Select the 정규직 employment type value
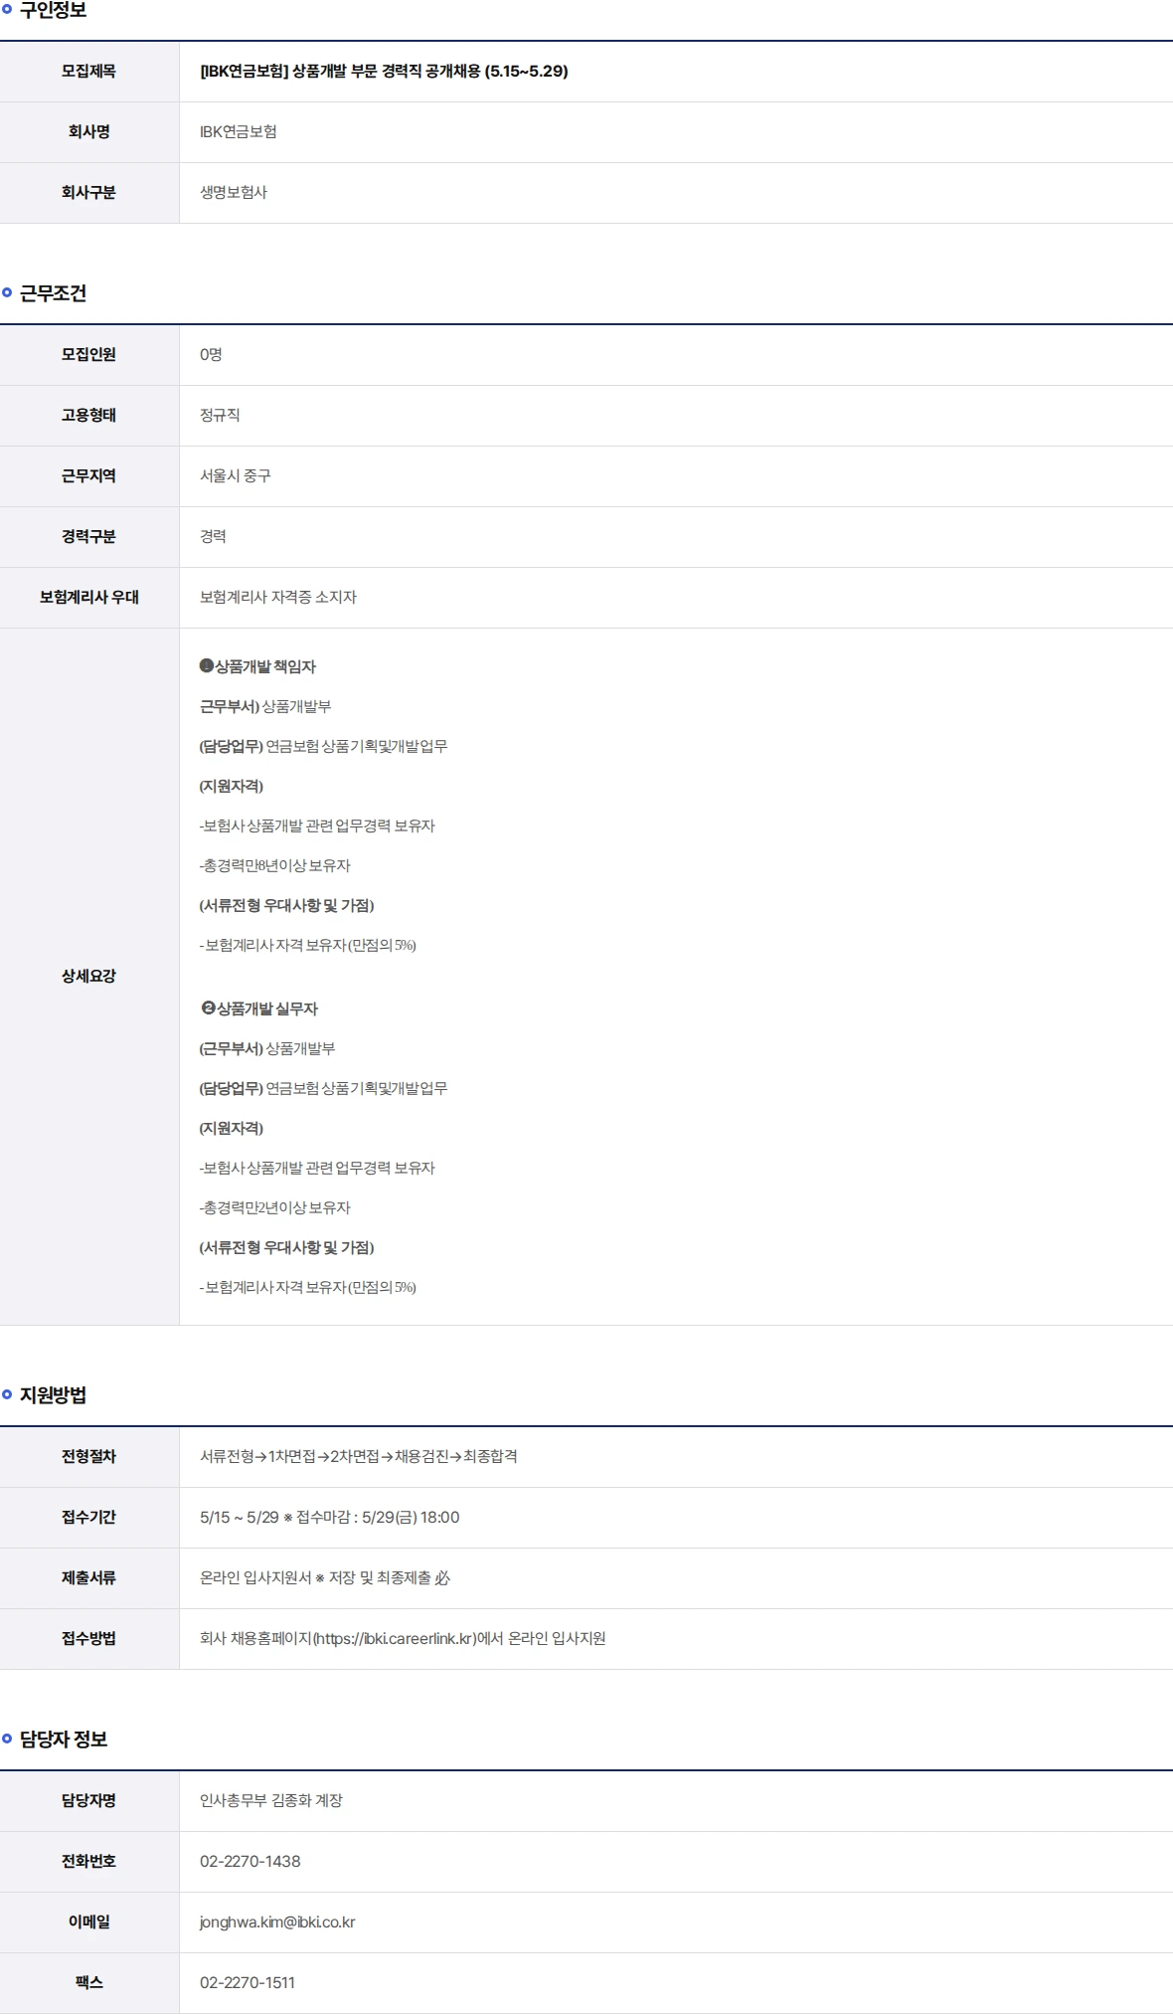 [220, 416]
